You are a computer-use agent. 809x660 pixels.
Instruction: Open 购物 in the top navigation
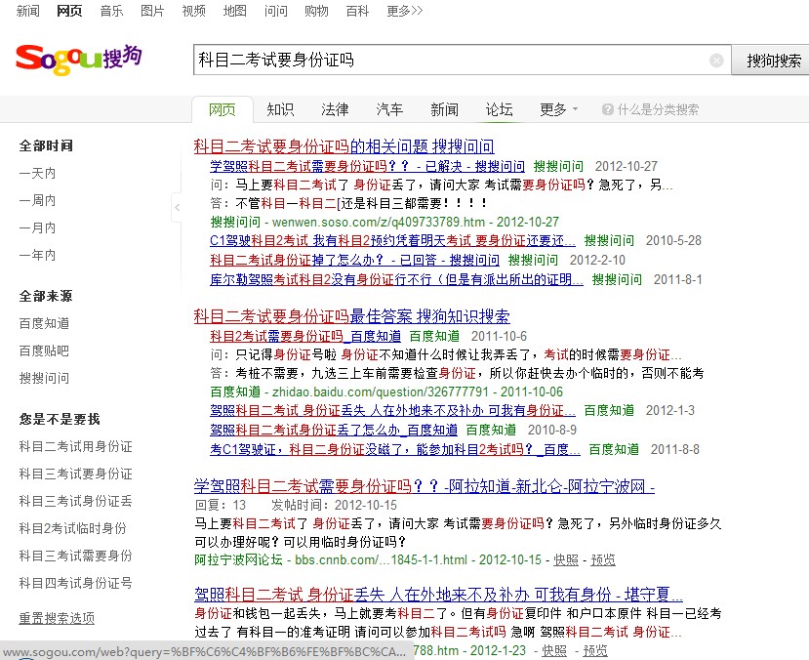[x=316, y=11]
